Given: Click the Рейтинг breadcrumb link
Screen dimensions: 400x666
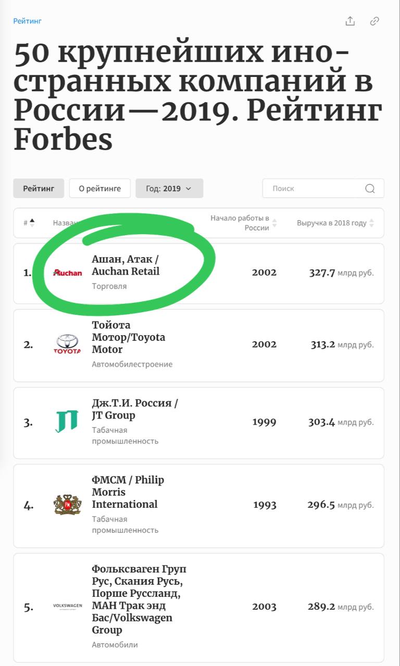Looking at the screenshot, I should click(x=27, y=21).
